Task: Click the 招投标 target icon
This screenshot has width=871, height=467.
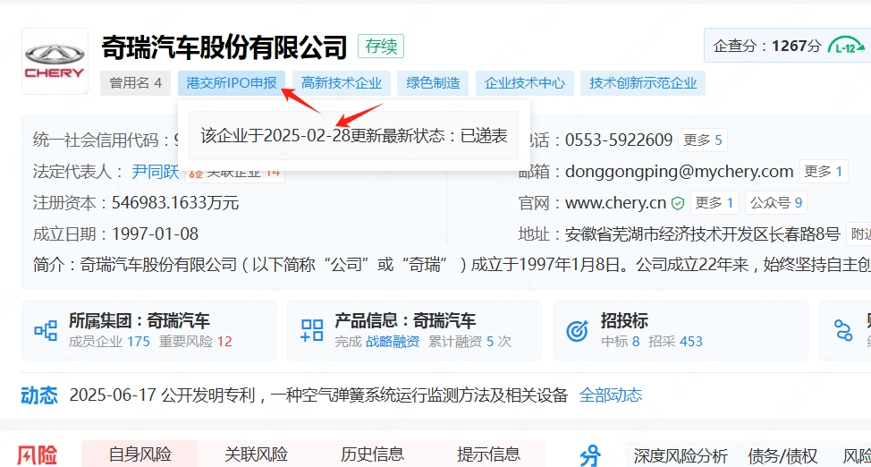Action: [577, 331]
